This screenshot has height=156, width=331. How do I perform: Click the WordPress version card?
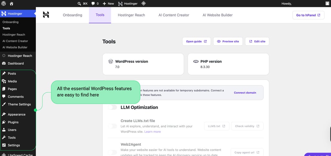pyautogui.click(x=143, y=64)
